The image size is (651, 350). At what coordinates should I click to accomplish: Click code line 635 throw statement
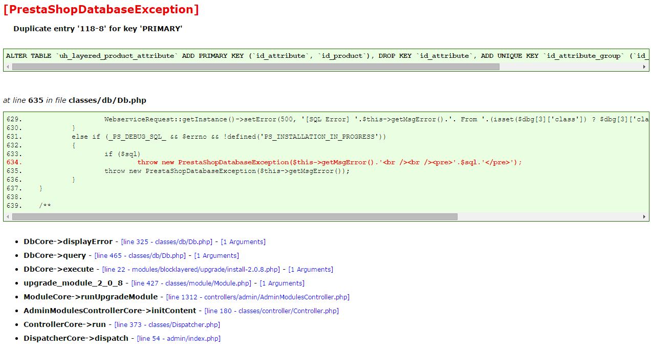(227, 171)
